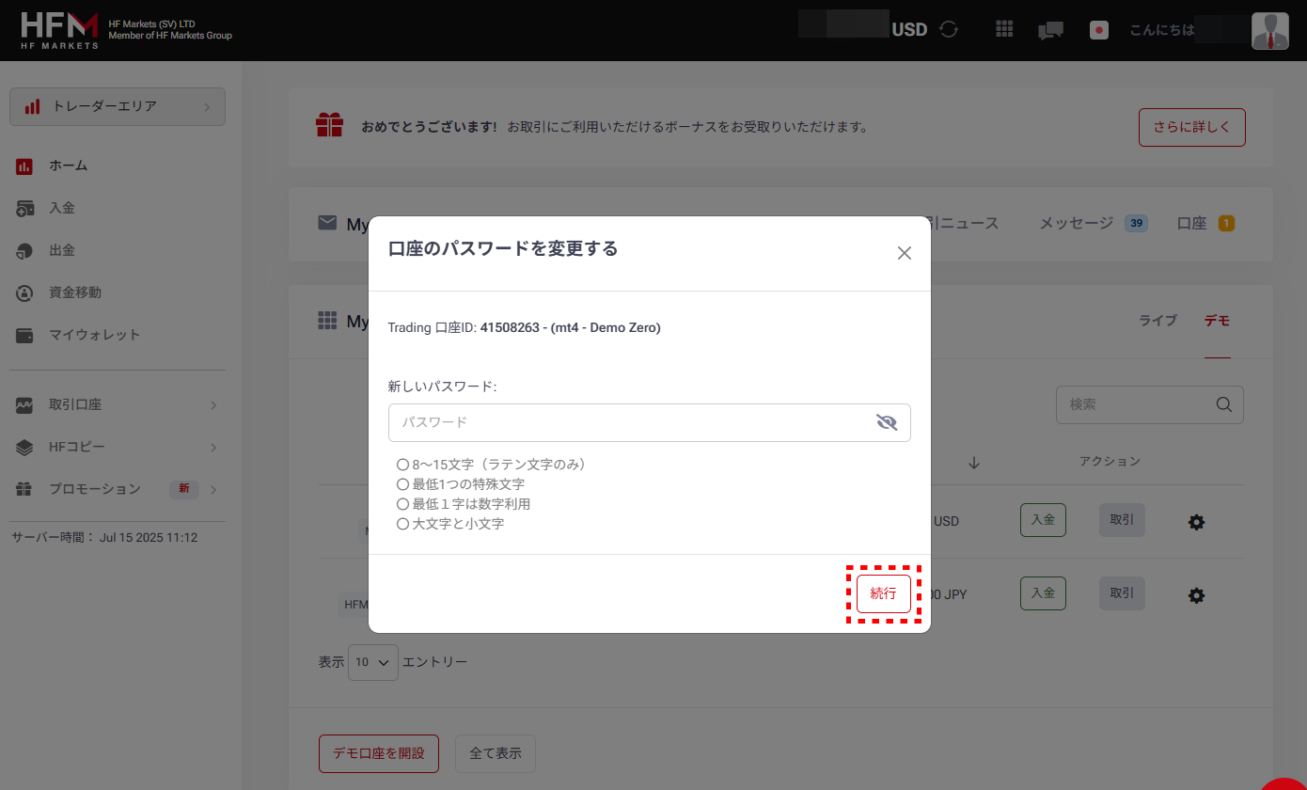The height and width of the screenshot is (790, 1307).
Task: Toggle password visibility eye icon
Action: pos(887,422)
